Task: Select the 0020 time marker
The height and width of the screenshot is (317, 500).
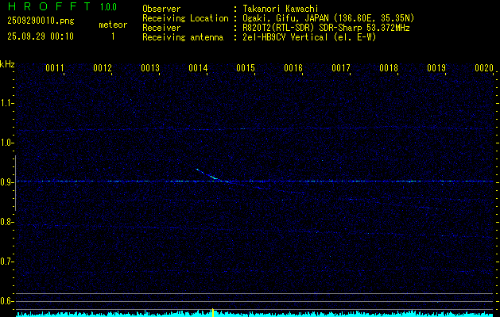Action: [x=484, y=69]
